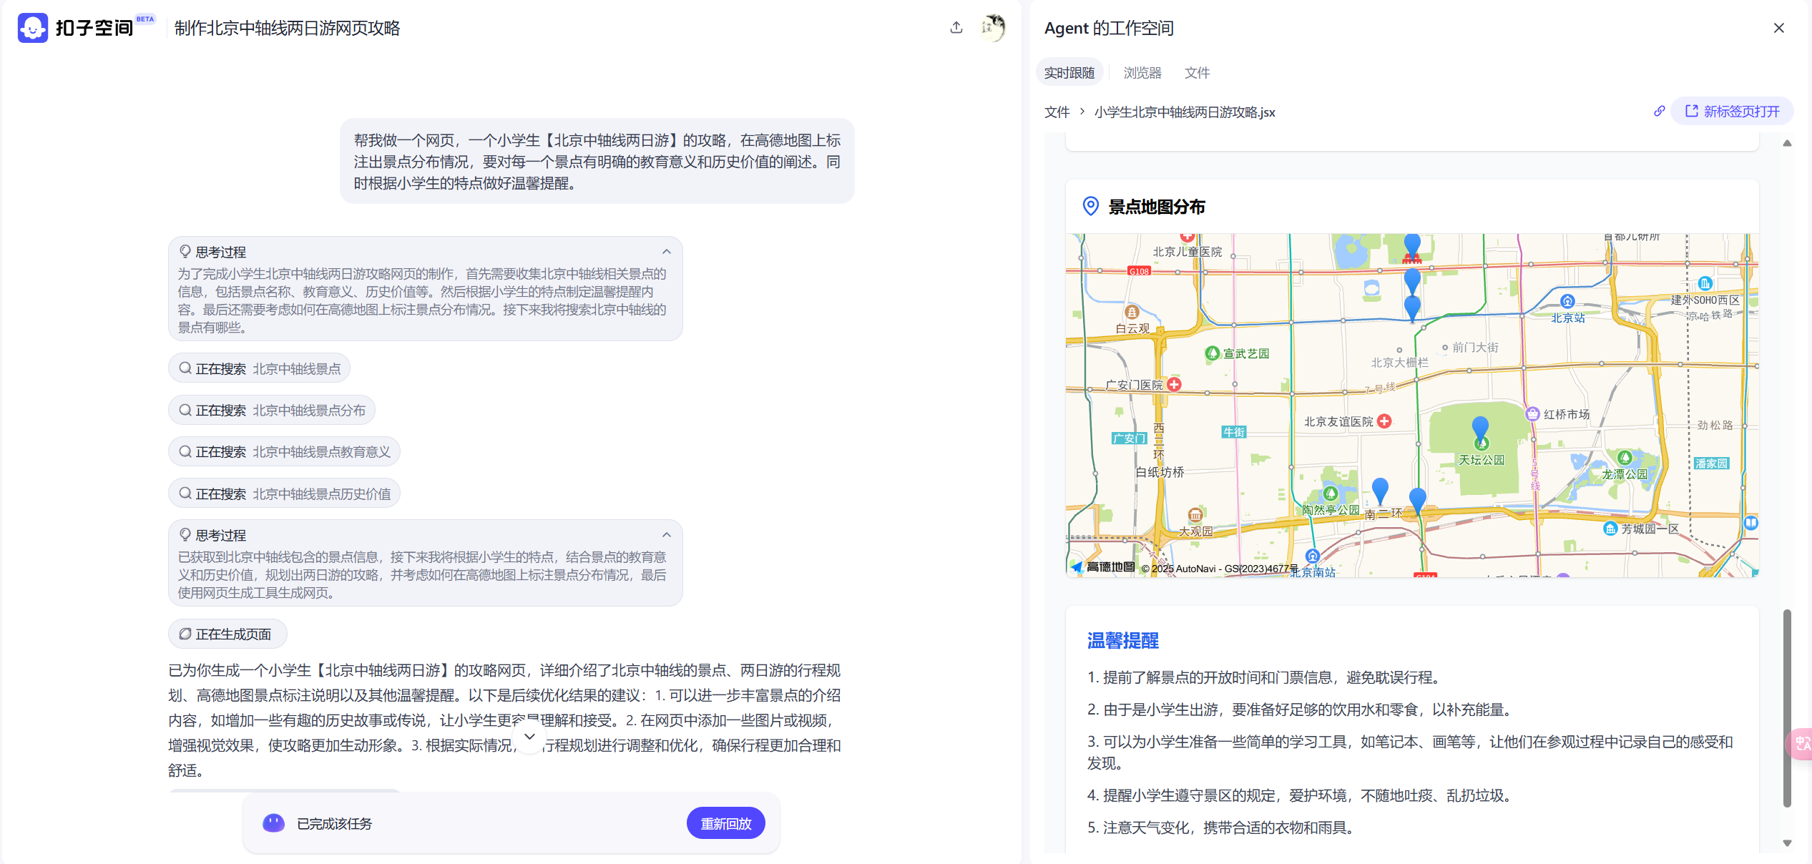Click the Coze Space logo icon
1812x864 pixels.
(x=33, y=28)
